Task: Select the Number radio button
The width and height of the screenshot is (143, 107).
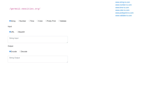Action: pyautogui.click(x=19, y=21)
